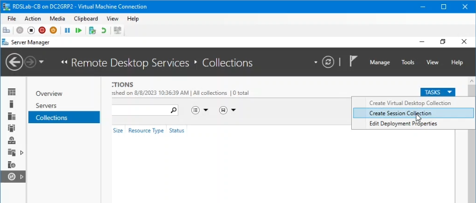
Task: Open the File menu
Action: pos(12,19)
